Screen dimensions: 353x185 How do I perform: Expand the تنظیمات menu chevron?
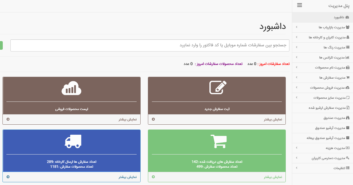(x=296, y=168)
